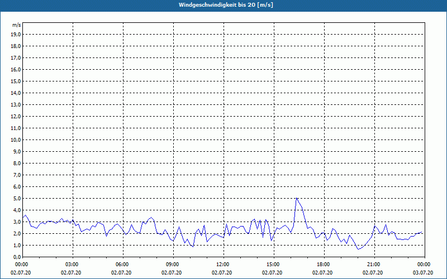Click the 09:00 time label
447x279 pixels.
point(173,264)
